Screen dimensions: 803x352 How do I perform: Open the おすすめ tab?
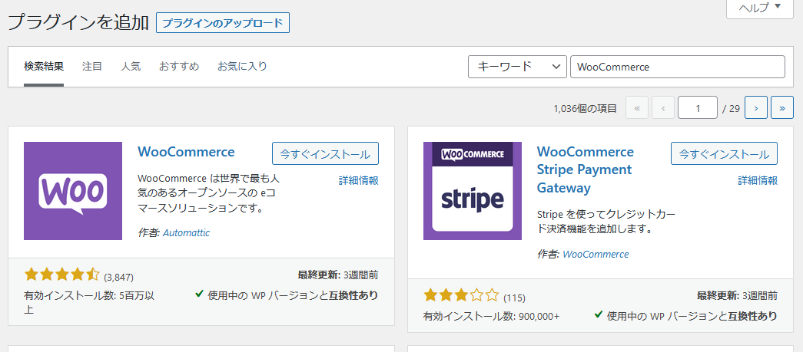tap(179, 67)
